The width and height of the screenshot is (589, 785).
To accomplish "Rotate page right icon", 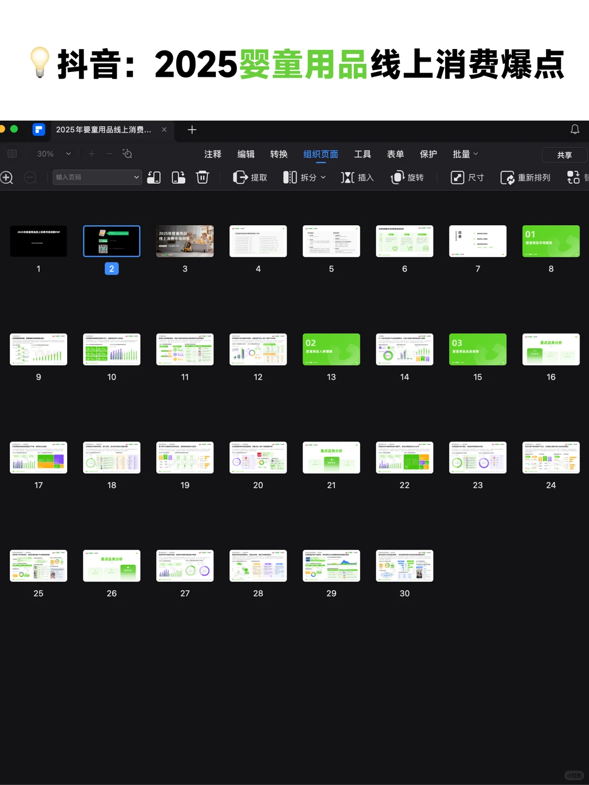I will pyautogui.click(x=179, y=177).
